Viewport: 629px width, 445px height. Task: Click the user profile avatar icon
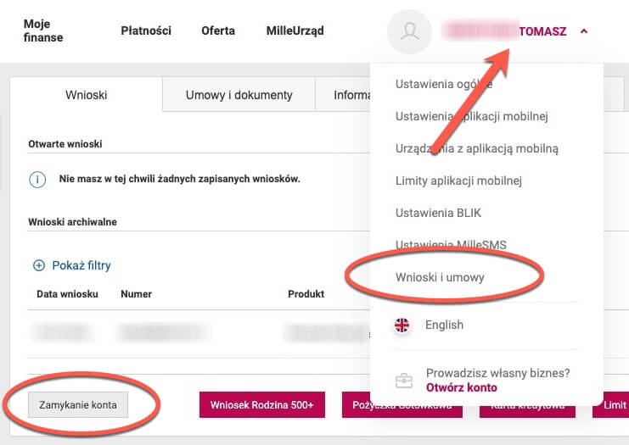(410, 31)
